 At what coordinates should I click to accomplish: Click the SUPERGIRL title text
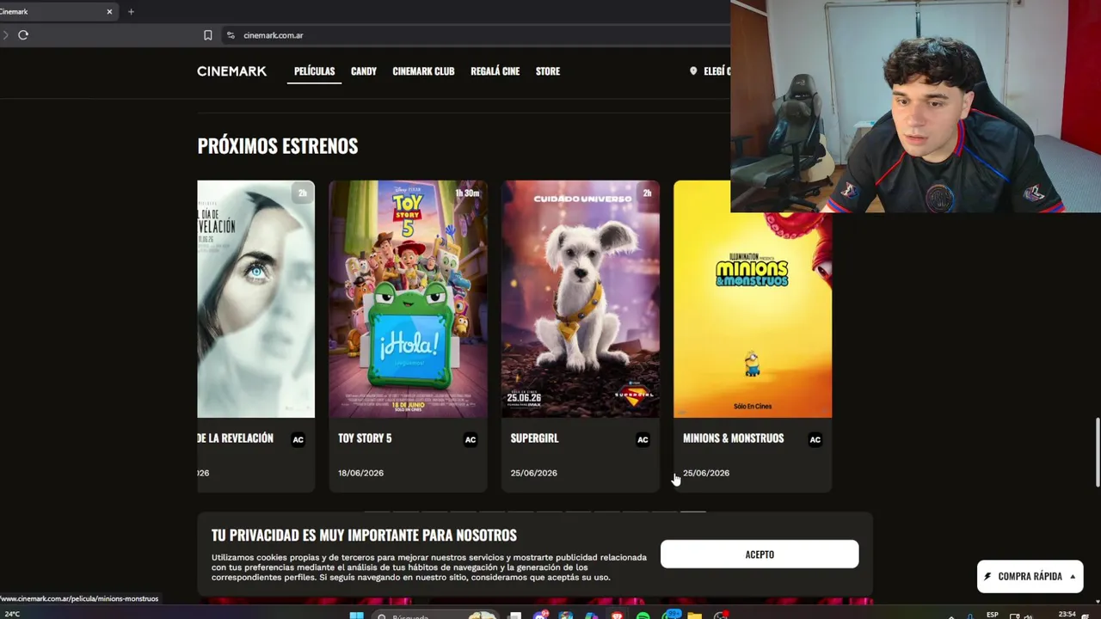[x=534, y=438]
